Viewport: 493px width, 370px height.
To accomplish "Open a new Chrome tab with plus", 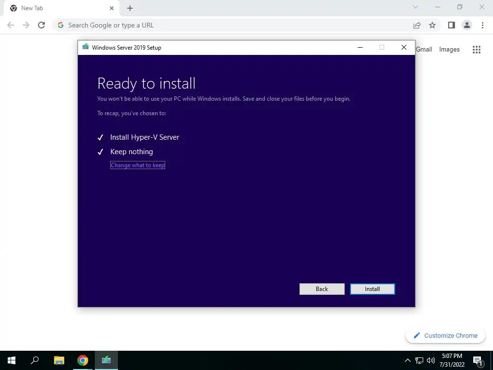I will point(130,8).
